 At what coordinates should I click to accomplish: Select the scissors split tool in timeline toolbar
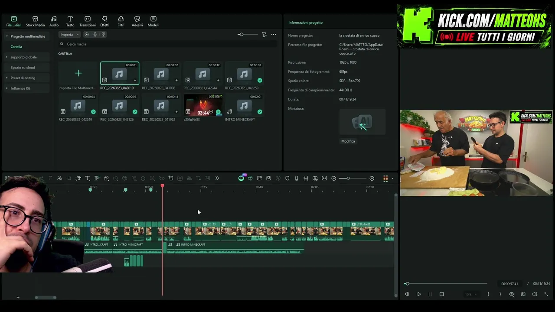pos(60,179)
